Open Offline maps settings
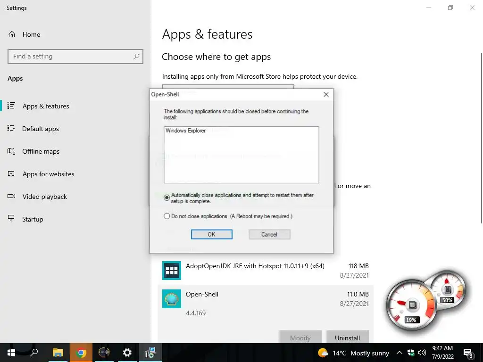 (41, 151)
